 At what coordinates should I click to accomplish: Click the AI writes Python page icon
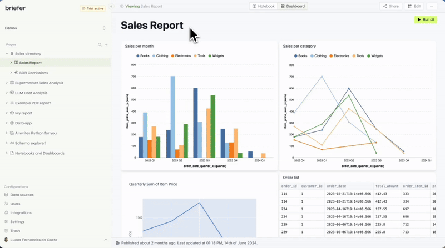(12, 133)
